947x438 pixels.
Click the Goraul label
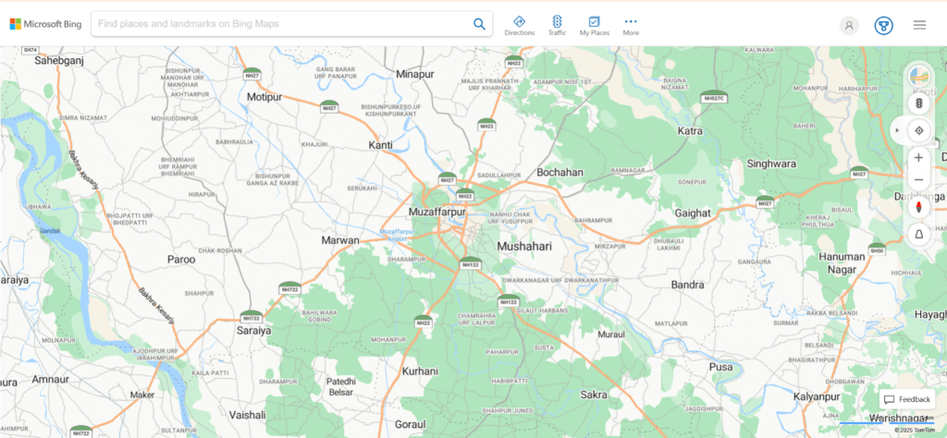411,424
